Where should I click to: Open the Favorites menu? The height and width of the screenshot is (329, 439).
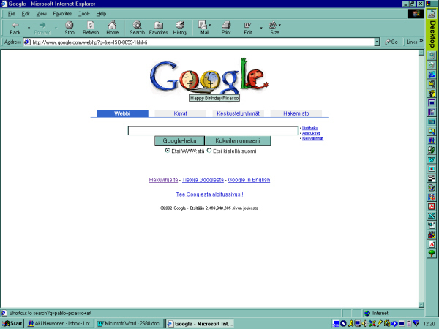click(x=62, y=14)
